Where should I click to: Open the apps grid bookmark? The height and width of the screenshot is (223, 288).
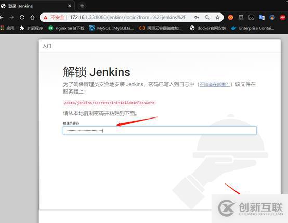(7, 28)
